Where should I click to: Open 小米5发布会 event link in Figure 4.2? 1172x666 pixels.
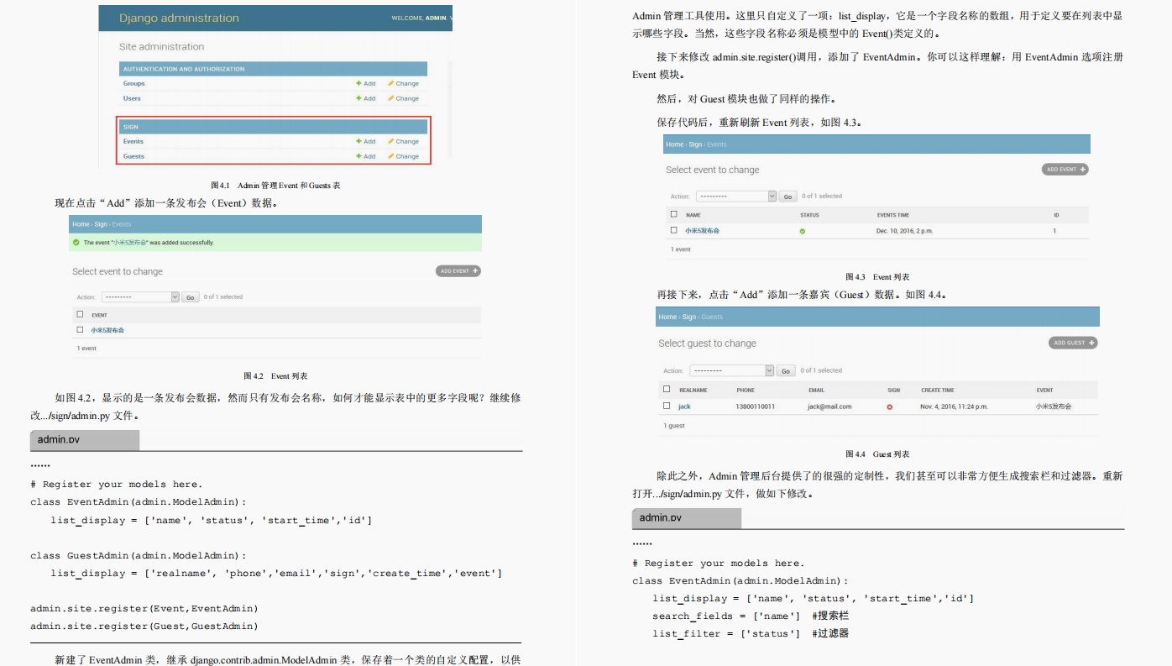pyautogui.click(x=107, y=330)
